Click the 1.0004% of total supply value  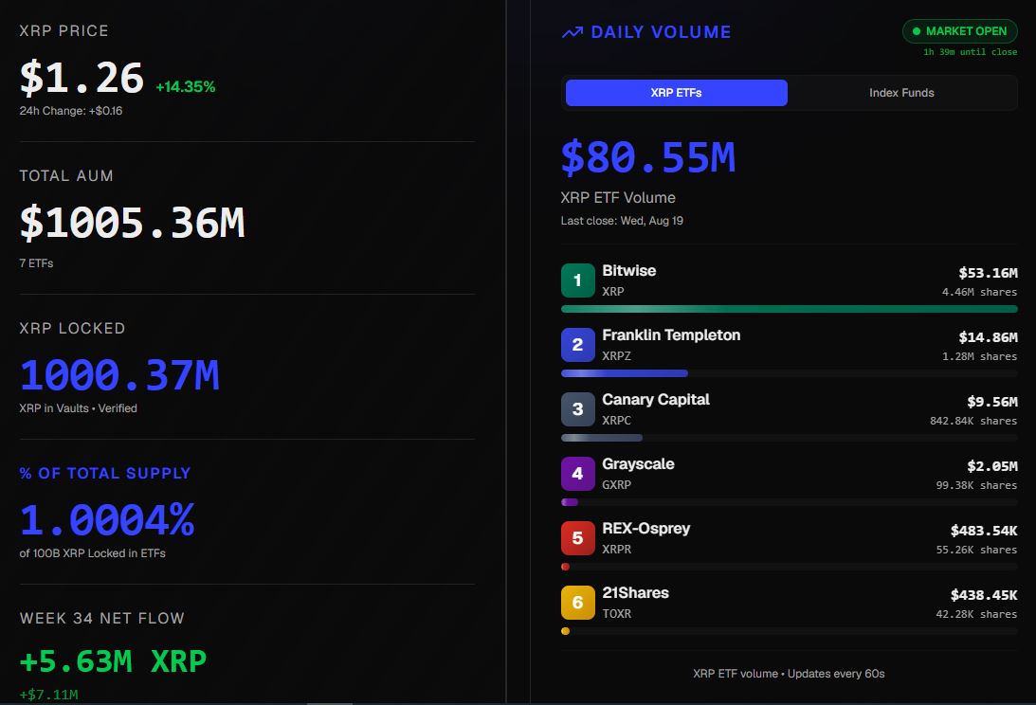(107, 520)
